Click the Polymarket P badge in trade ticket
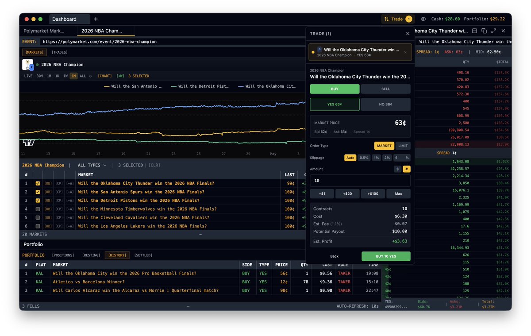 319,50
